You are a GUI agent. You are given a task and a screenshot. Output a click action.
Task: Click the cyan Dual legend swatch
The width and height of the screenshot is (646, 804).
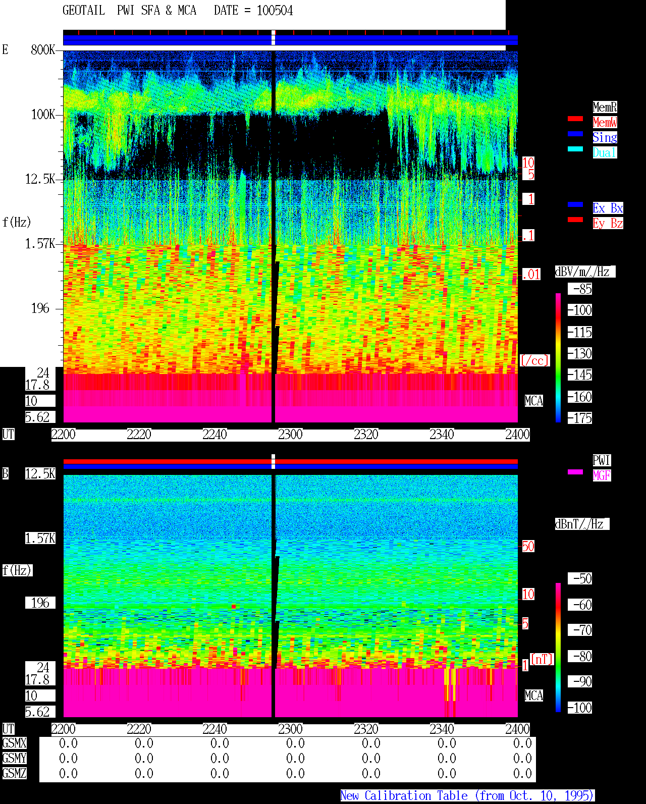click(575, 149)
